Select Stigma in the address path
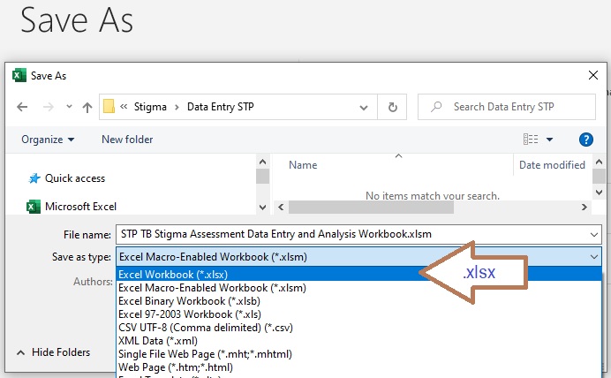 coord(150,107)
